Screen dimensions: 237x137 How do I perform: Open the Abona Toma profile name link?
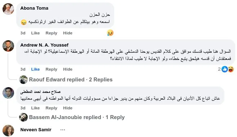[x=34, y=8]
